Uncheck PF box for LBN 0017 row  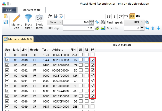pyautogui.click(x=93, y=96)
